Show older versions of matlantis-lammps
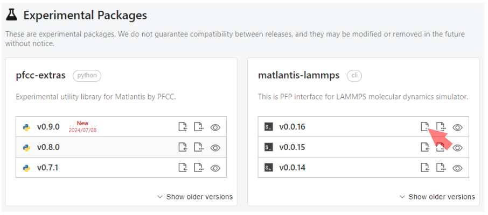Screen dimensions: 488x215 [x=437, y=197]
